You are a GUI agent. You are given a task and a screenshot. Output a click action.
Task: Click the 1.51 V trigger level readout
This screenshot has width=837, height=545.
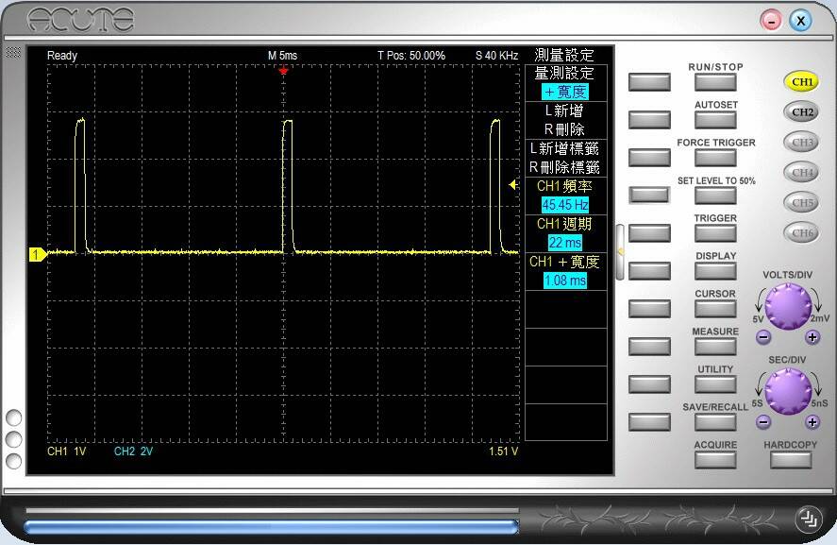(503, 451)
